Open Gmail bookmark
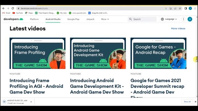 [x=6, y=13]
